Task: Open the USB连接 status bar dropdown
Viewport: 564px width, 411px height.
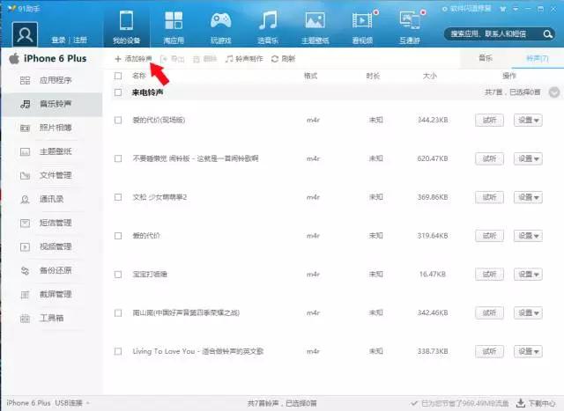Action: (x=88, y=403)
